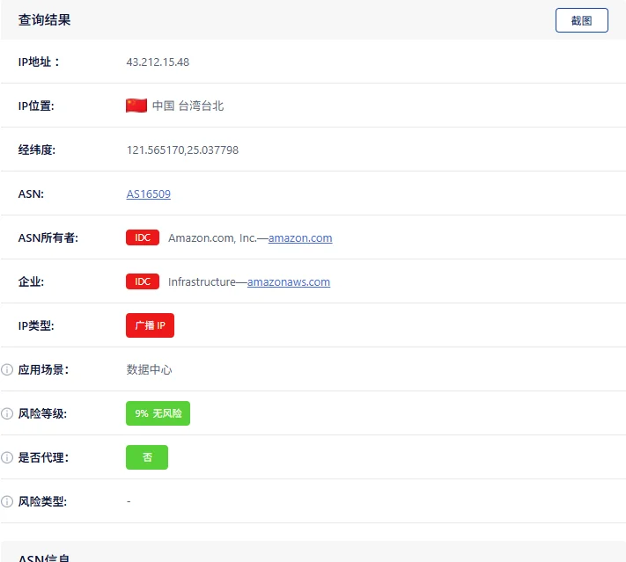Click the IP address 43.212.15.48
Image resolution: width=626 pixels, height=562 pixels.
[x=158, y=62]
